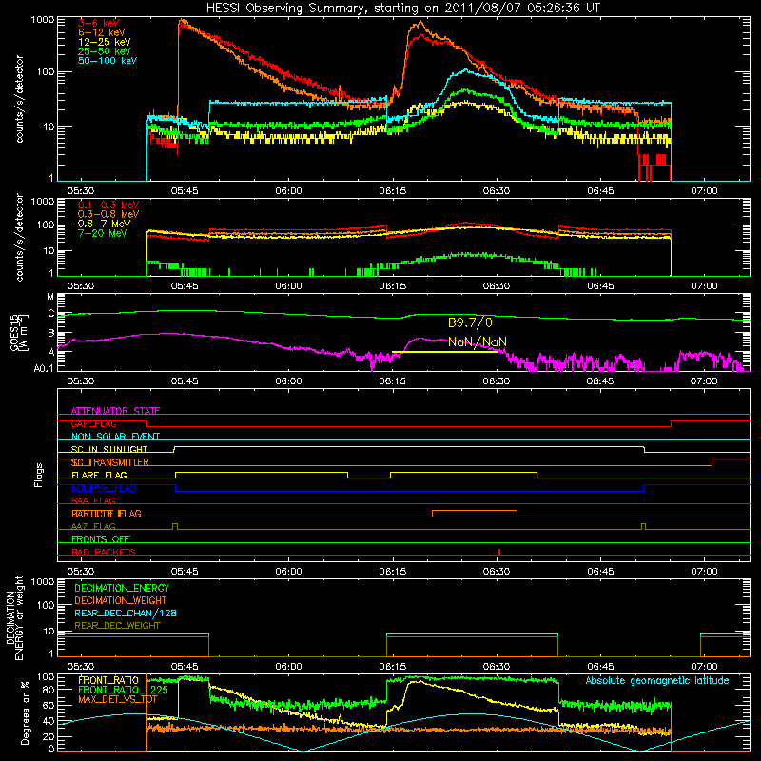The height and width of the screenshot is (761, 761).
Task: Click the 0.8-7 MeV legend entry
Action: click(105, 224)
